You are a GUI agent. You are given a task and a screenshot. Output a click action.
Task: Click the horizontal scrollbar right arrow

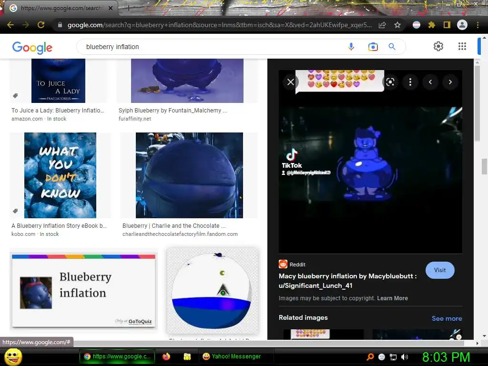point(477,343)
